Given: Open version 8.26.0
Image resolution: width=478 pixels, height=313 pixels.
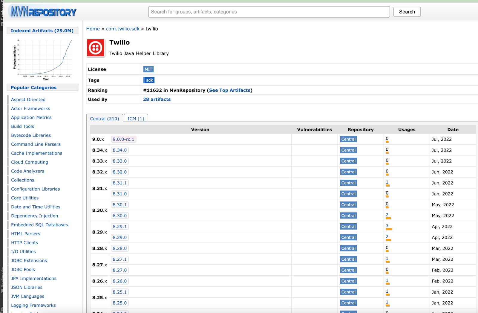Looking at the screenshot, I should [x=120, y=281].
